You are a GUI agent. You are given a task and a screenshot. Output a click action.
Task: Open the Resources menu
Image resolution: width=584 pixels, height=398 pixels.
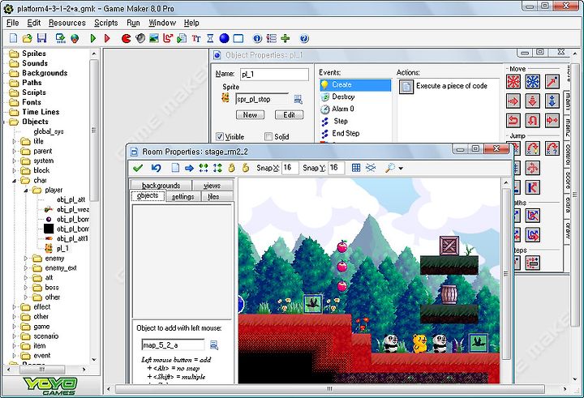(x=67, y=23)
